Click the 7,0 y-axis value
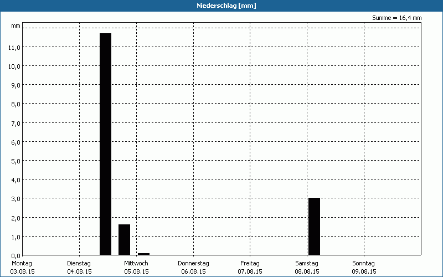 click(x=16, y=123)
